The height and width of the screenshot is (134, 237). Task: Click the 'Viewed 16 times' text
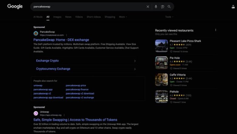180,52
